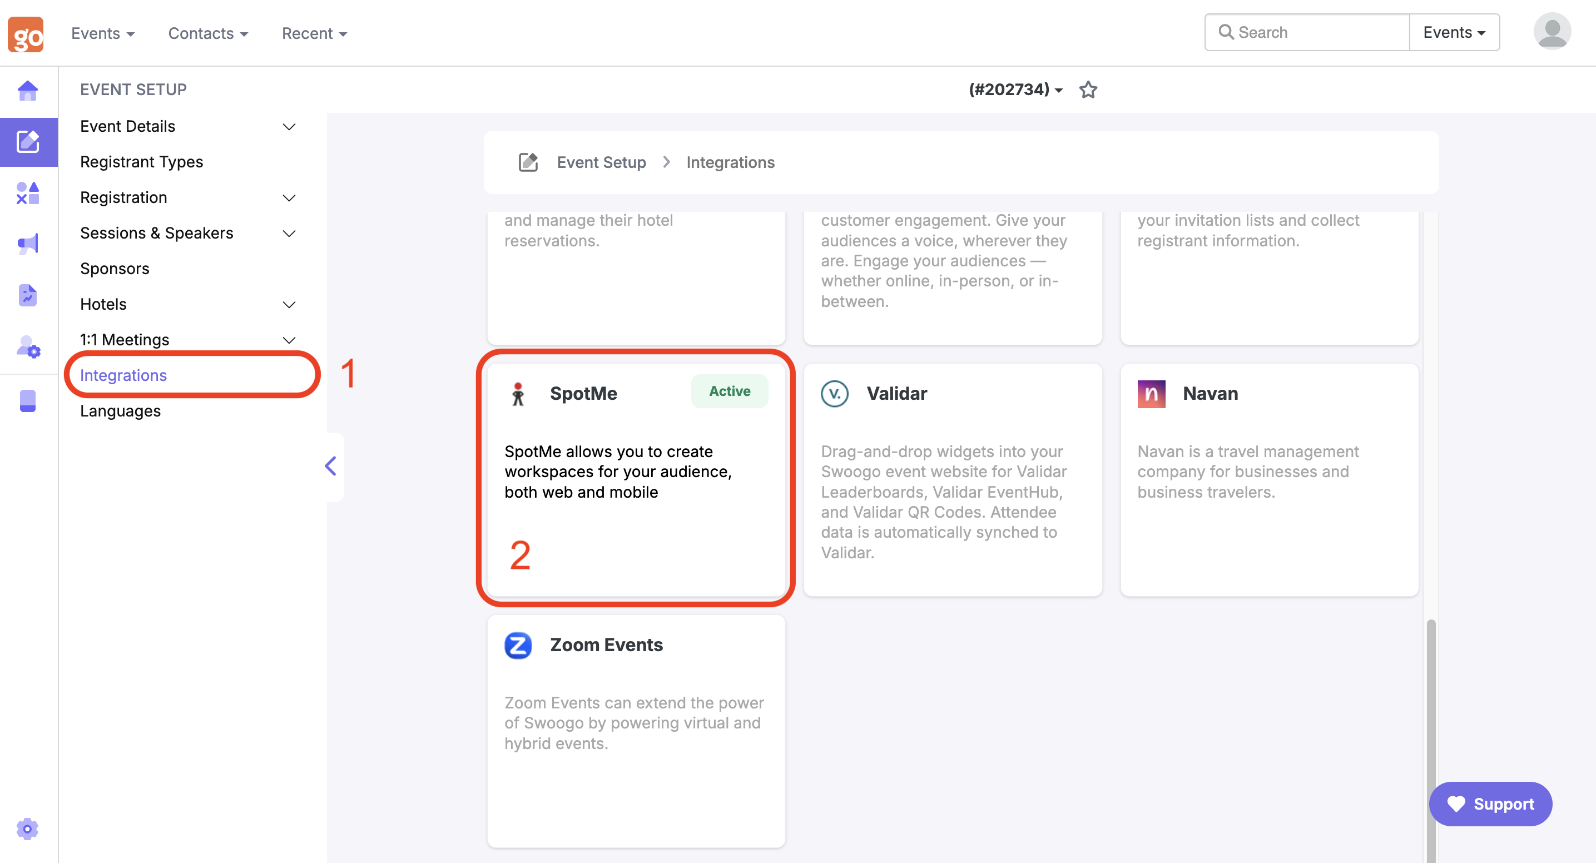Open the reports document icon in sidebar
The image size is (1596, 863).
[28, 295]
